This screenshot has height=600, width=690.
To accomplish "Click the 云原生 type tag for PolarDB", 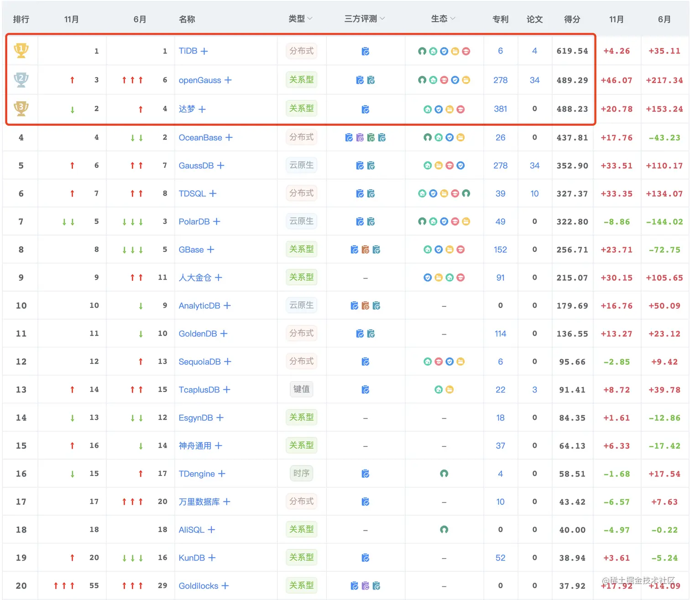I will [302, 221].
